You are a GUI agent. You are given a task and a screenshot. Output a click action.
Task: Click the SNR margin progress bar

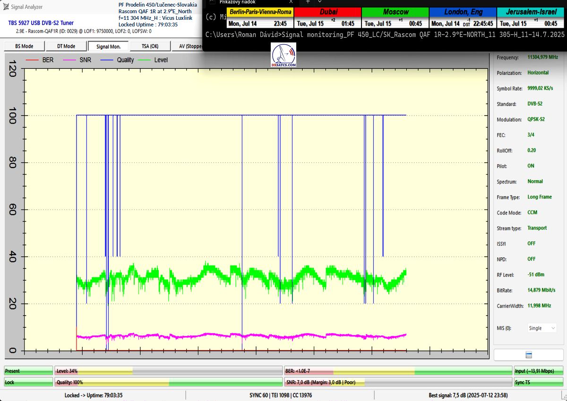(x=397, y=382)
